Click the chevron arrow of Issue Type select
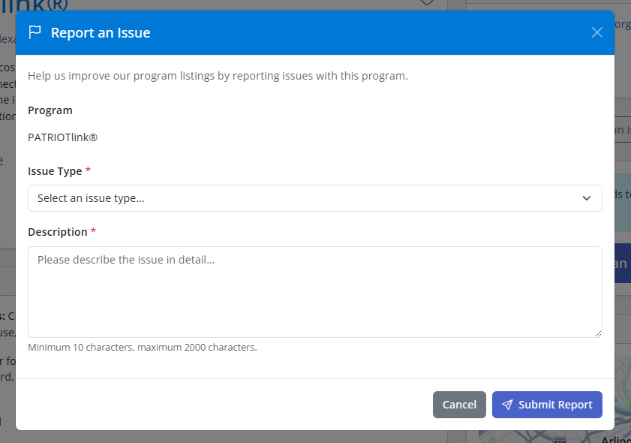 tap(587, 198)
